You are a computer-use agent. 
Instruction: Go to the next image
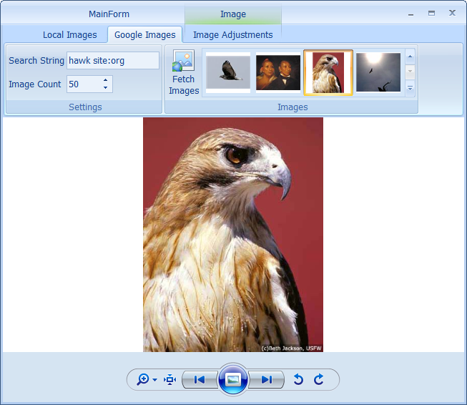point(266,379)
